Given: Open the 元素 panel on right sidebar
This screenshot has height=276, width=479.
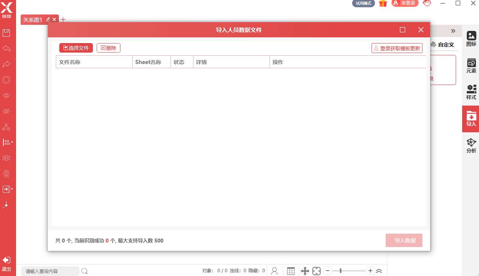Looking at the screenshot, I should tap(471, 66).
